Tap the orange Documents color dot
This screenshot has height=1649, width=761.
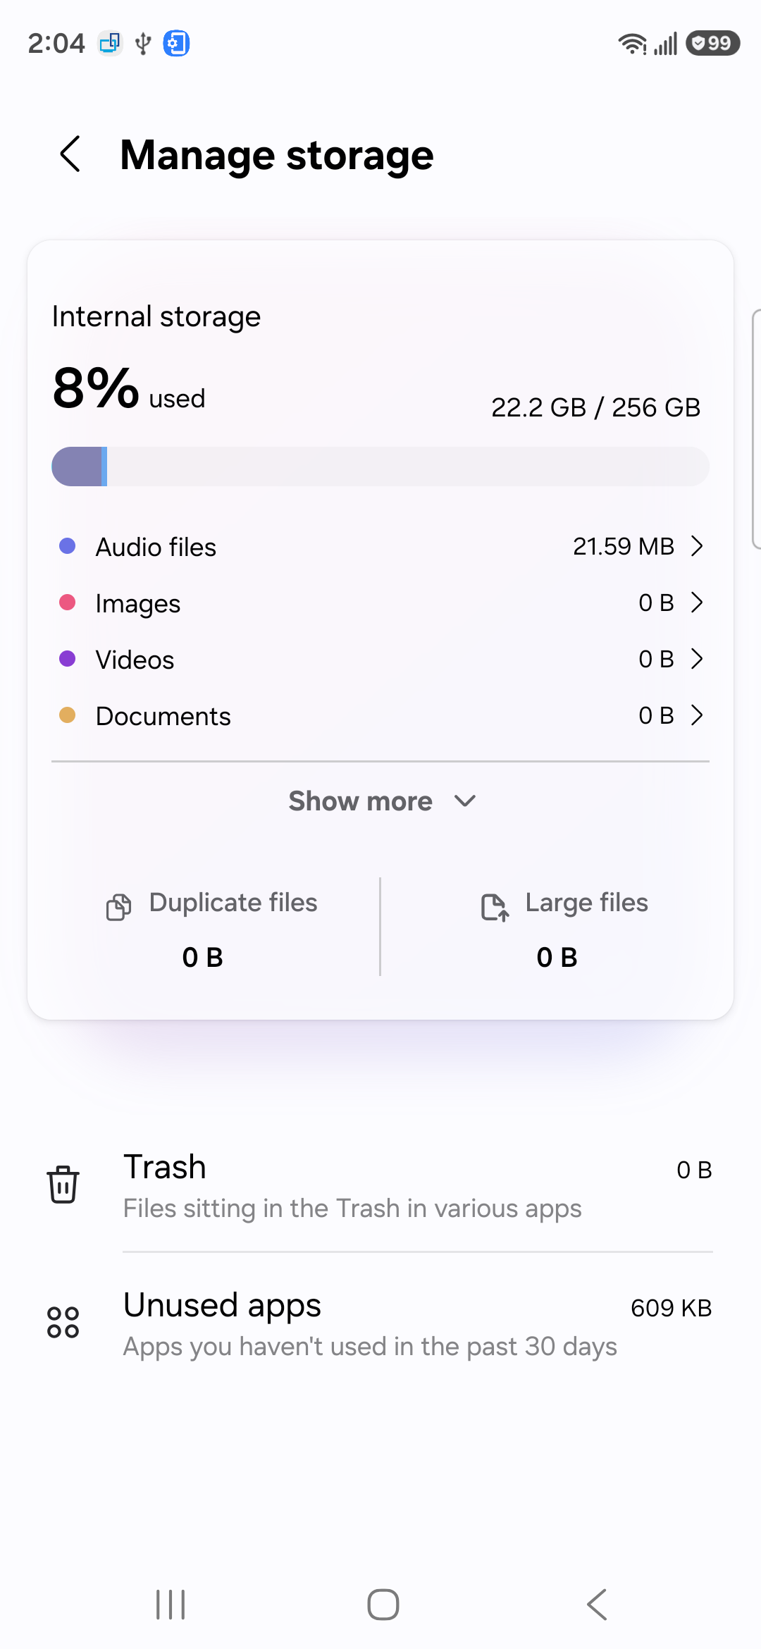68,715
